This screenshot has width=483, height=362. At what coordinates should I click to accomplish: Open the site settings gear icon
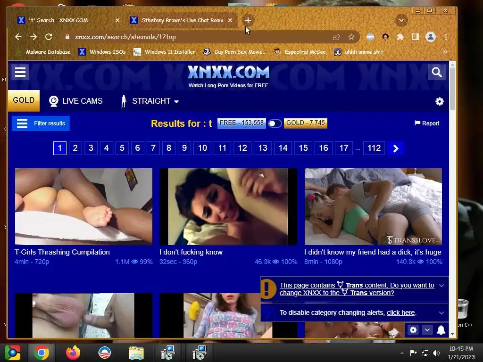440,101
